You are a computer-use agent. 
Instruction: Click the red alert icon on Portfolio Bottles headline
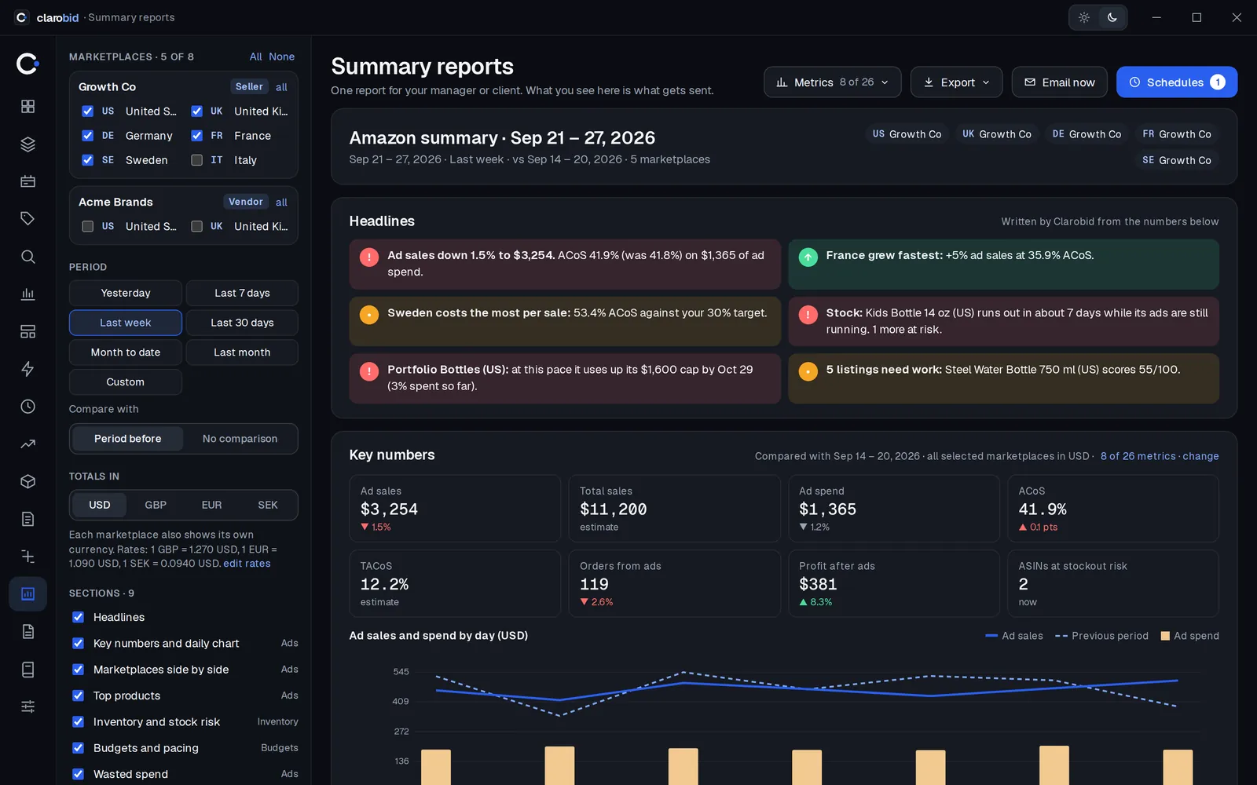pos(369,371)
